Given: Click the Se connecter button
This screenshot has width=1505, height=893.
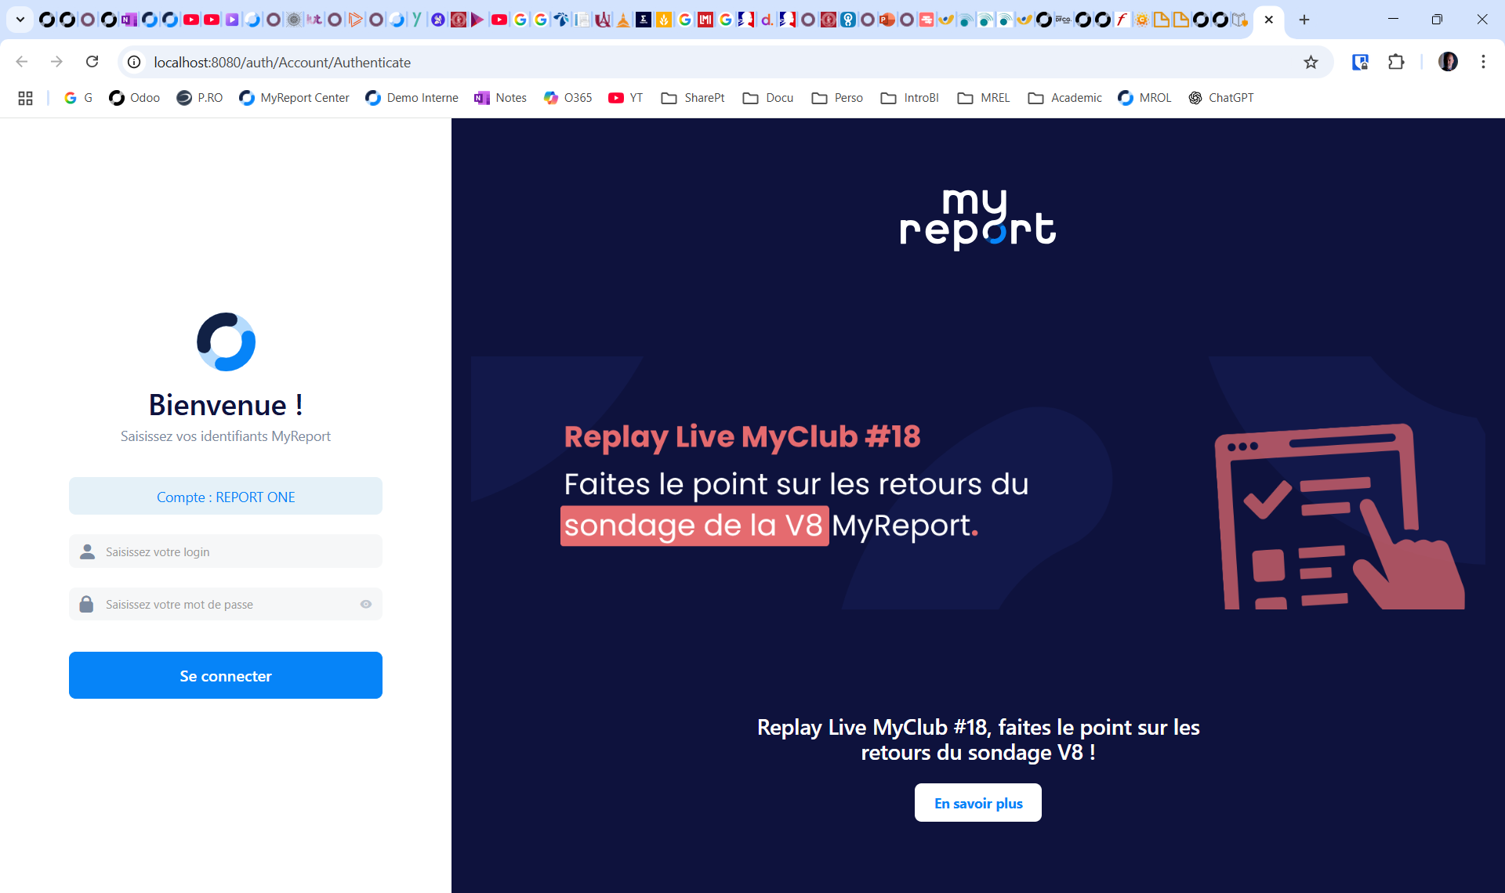Looking at the screenshot, I should tap(226, 675).
